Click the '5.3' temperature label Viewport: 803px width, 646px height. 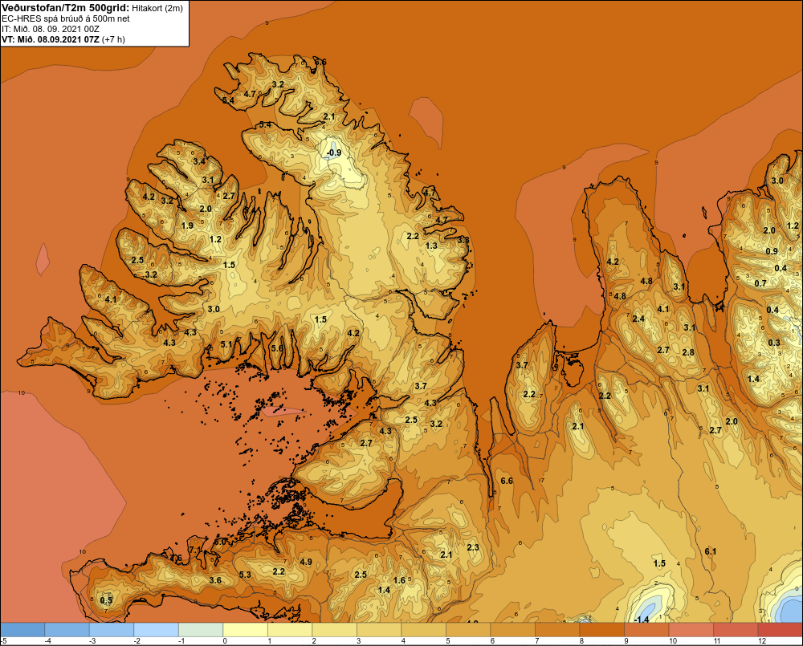(x=245, y=575)
